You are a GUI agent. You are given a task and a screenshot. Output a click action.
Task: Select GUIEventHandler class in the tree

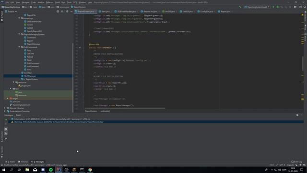tap(34, 22)
